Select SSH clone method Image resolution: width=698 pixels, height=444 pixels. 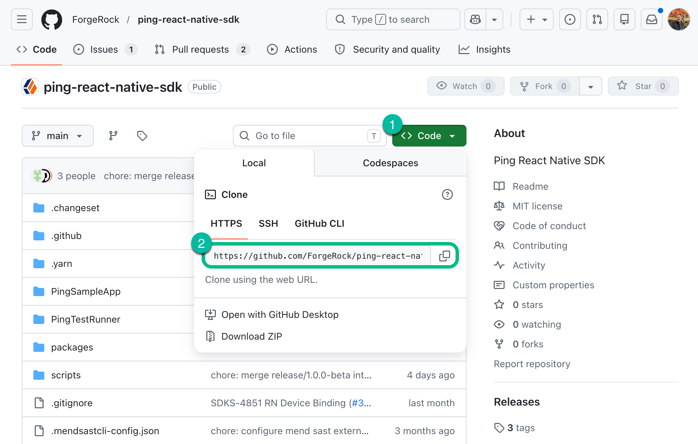(268, 224)
